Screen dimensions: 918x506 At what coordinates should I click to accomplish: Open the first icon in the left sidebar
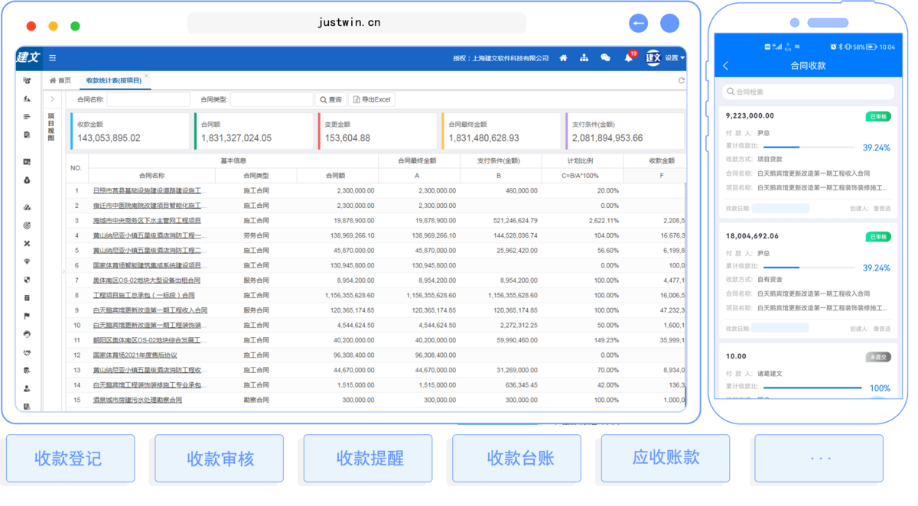pyautogui.click(x=27, y=80)
